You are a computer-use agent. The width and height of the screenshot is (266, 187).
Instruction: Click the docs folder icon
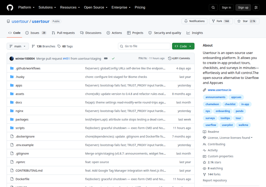coord(12,102)
